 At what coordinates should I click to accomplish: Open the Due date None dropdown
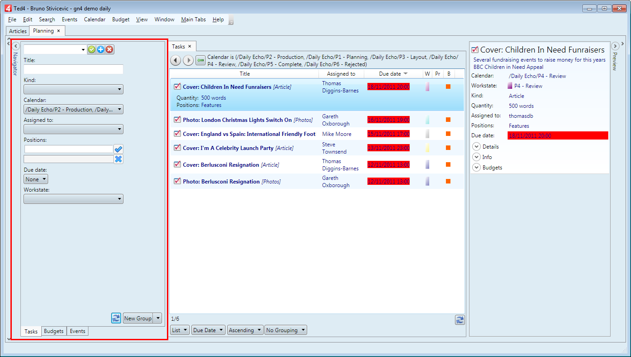click(x=36, y=179)
